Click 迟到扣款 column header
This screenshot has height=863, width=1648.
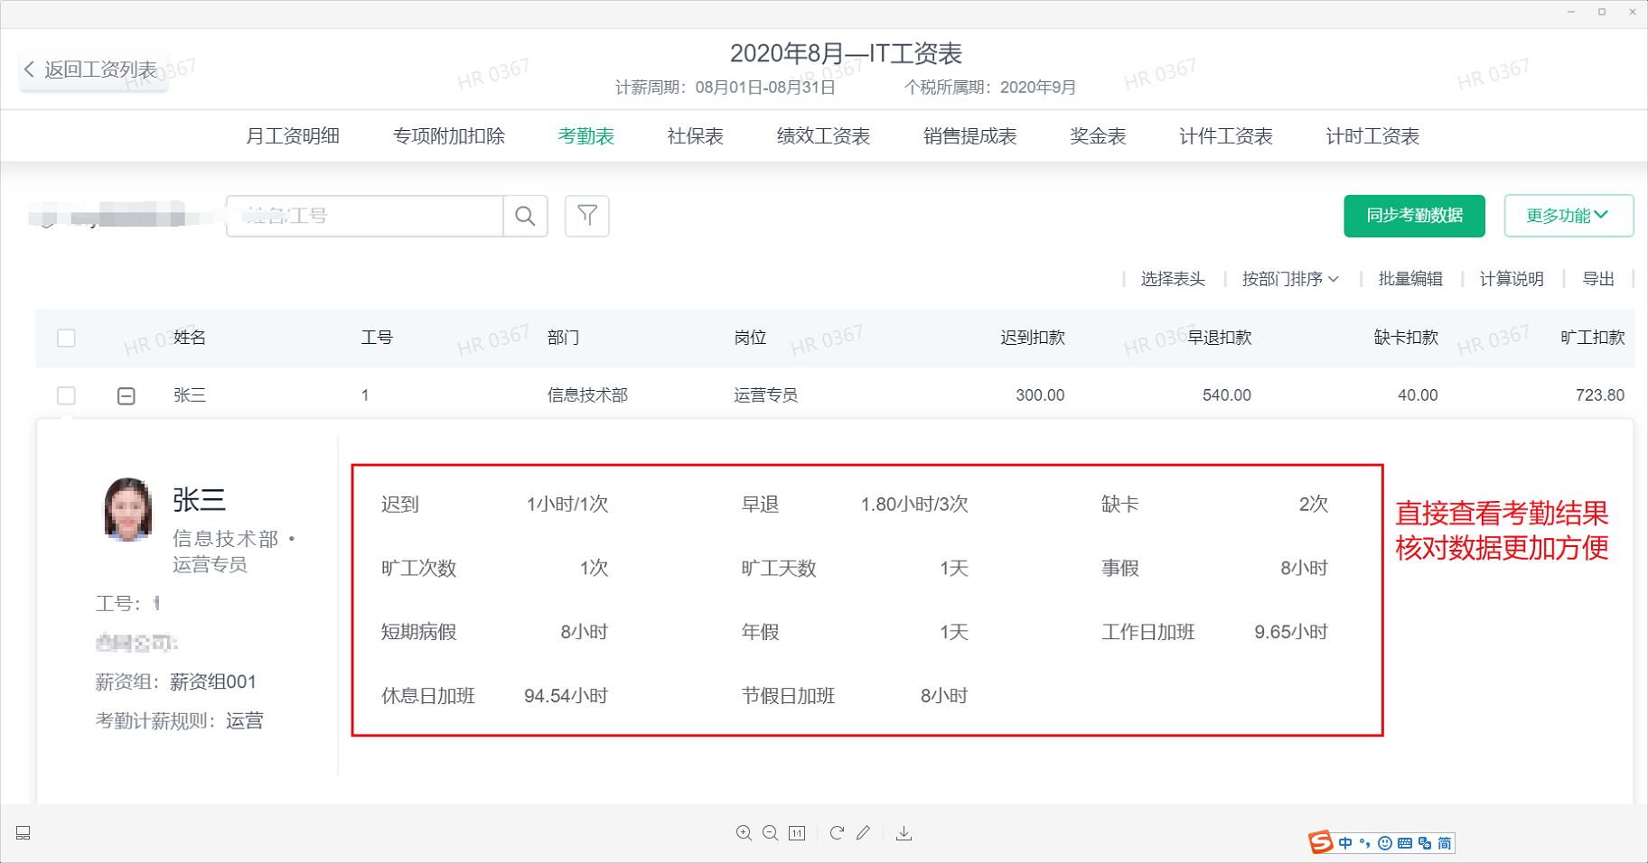click(x=1033, y=338)
